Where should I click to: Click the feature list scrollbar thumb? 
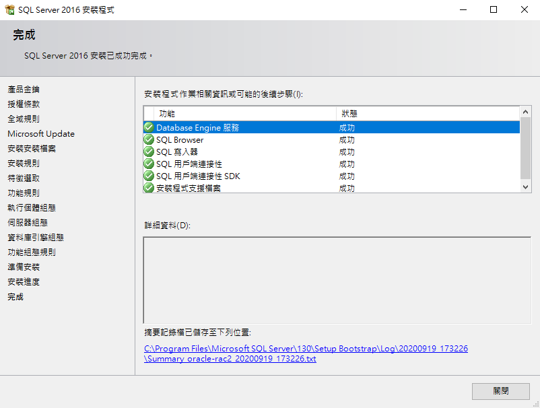[x=525, y=148]
